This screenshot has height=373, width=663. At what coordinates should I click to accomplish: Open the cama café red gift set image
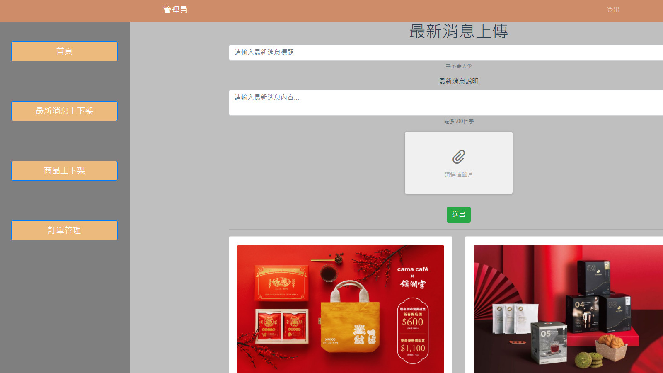coord(340,309)
